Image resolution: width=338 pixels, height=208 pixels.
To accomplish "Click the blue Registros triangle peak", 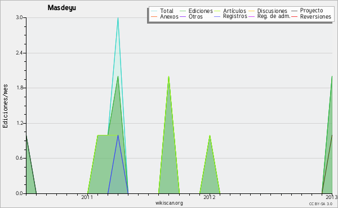I will click(x=118, y=135).
